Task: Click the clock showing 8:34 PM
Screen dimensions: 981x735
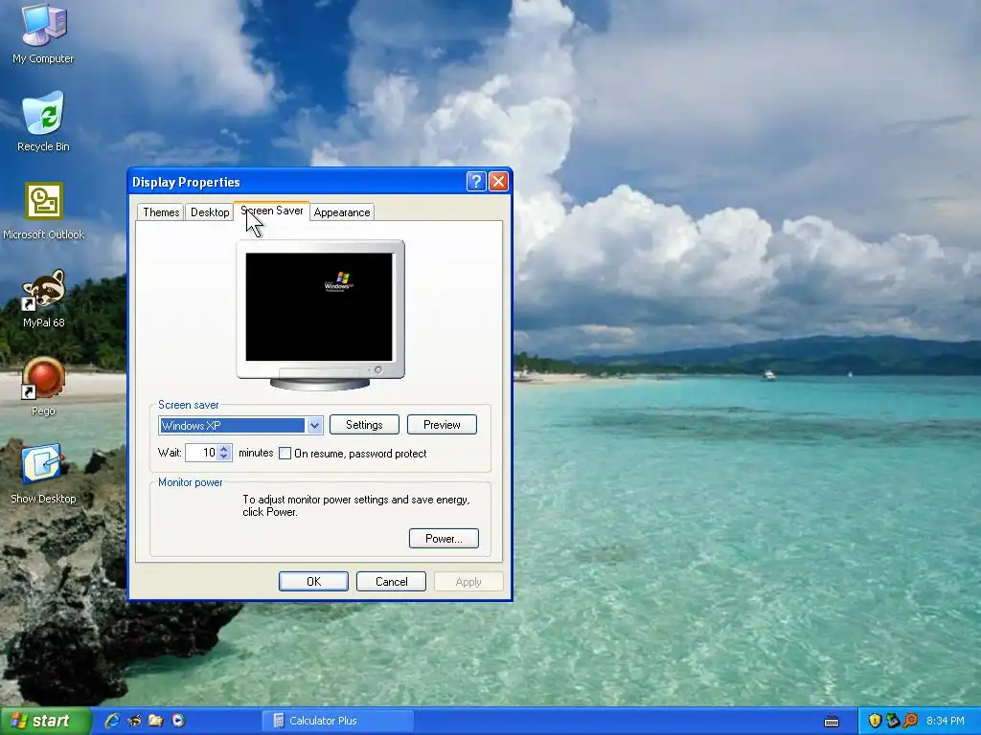Action: point(946,721)
